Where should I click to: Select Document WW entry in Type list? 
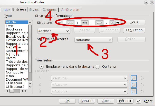point(17,80)
